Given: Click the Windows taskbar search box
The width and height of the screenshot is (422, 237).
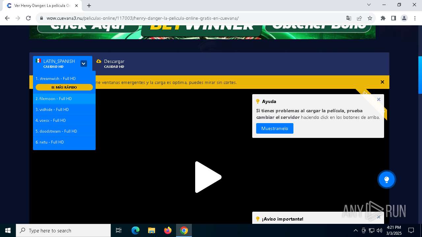Looking at the screenshot, I should coord(63,230).
